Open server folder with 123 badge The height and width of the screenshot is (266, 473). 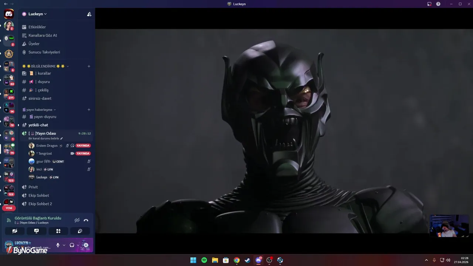(x=9, y=176)
